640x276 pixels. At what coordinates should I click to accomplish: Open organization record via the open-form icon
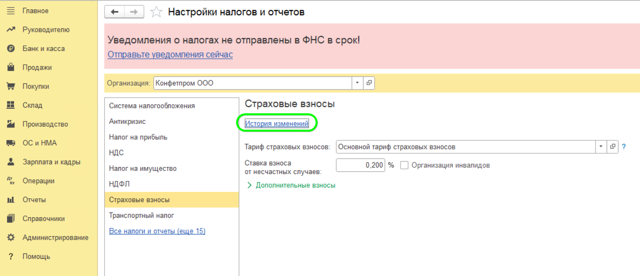pyautogui.click(x=369, y=83)
